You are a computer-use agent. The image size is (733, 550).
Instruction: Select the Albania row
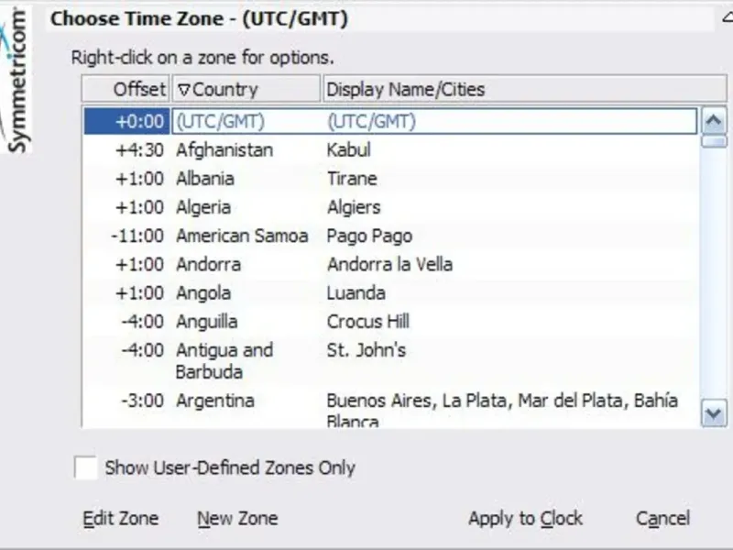tap(391, 179)
